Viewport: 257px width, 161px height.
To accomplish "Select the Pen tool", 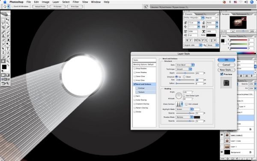I will coord(3,52).
